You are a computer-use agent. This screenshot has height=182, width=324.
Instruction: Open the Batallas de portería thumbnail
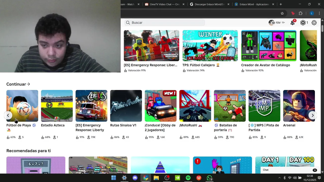coord(230,106)
